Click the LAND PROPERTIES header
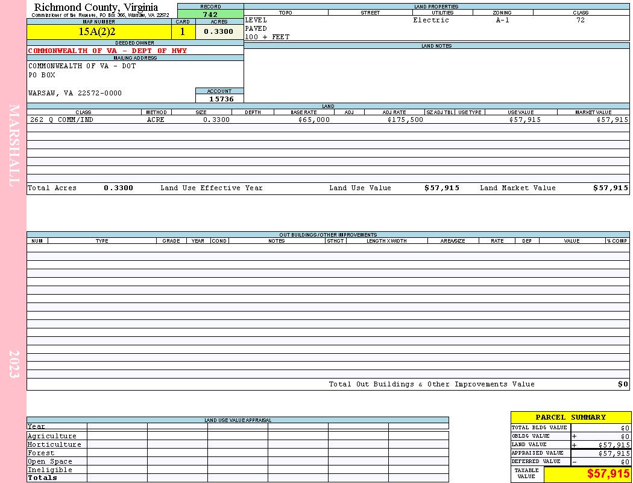The width and height of the screenshot is (633, 483). 436,7
